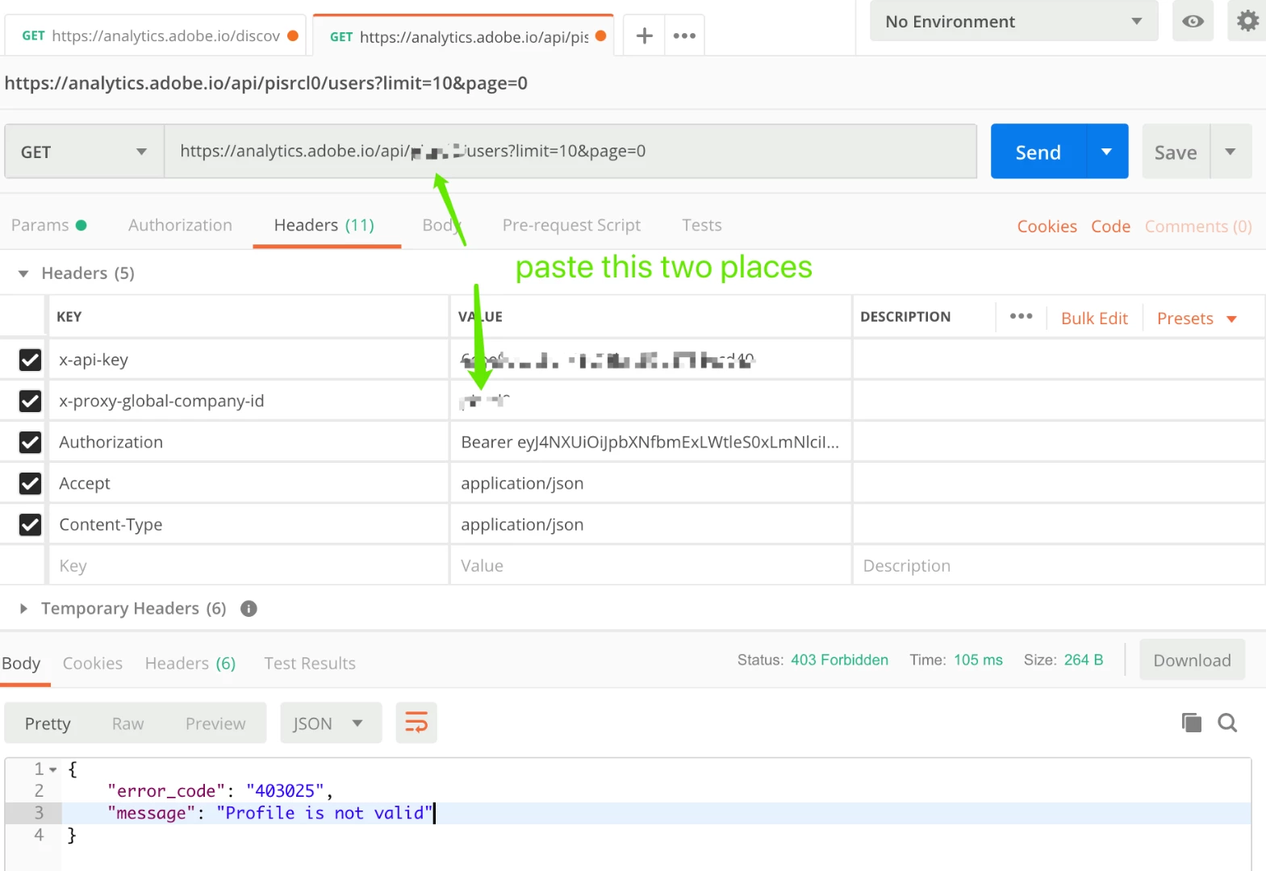This screenshot has height=871, width=1266.
Task: Switch to Raw response view
Action: (127, 723)
